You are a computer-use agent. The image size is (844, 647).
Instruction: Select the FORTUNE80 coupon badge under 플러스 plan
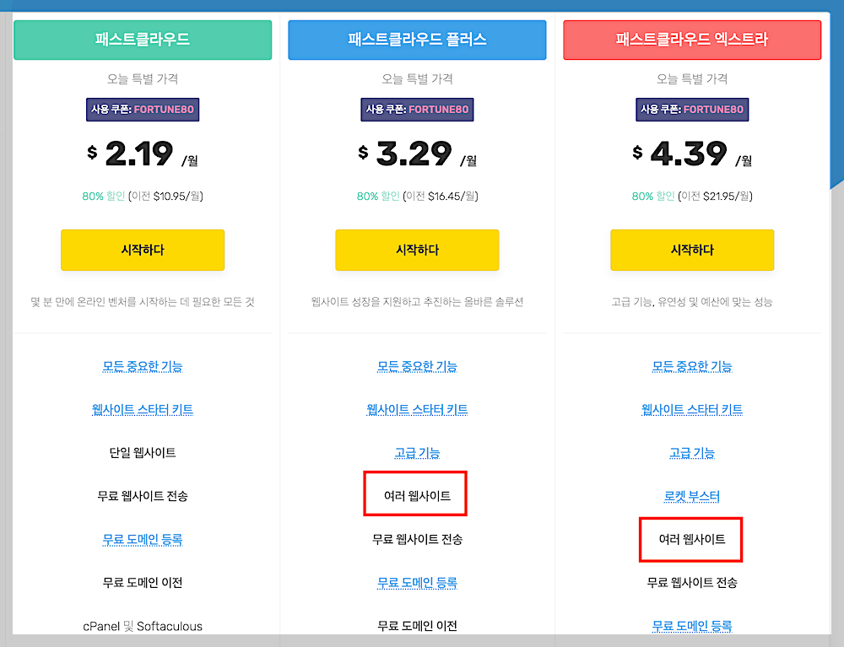(x=417, y=110)
